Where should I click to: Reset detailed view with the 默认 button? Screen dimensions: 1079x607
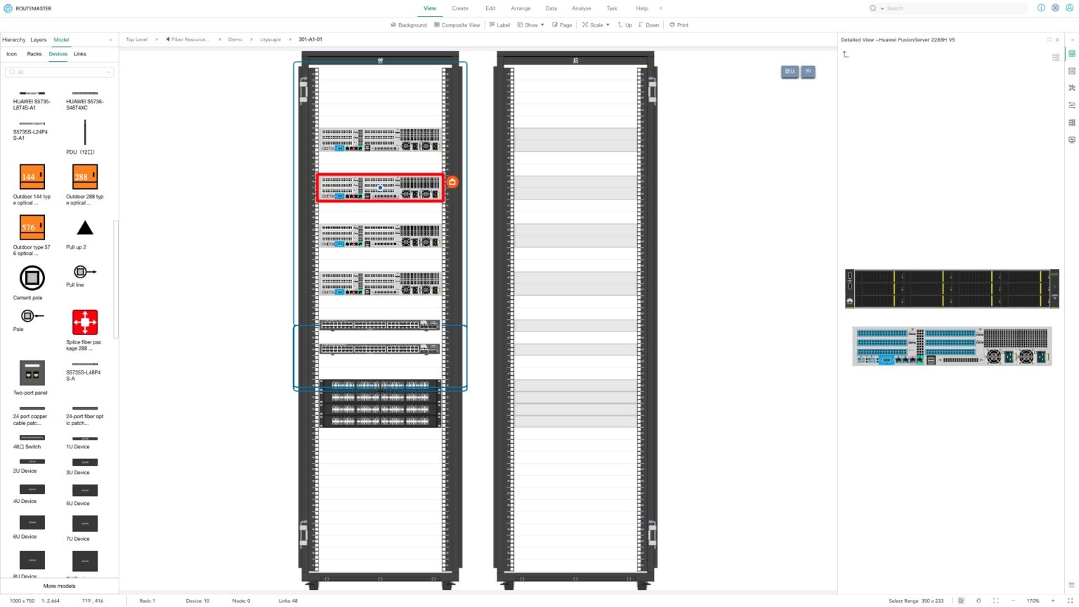pyautogui.click(x=790, y=71)
